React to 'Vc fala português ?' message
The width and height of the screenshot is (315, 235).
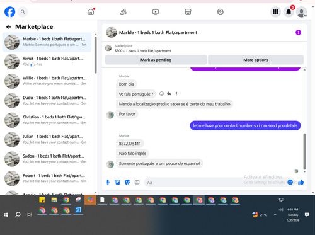[x=161, y=94]
